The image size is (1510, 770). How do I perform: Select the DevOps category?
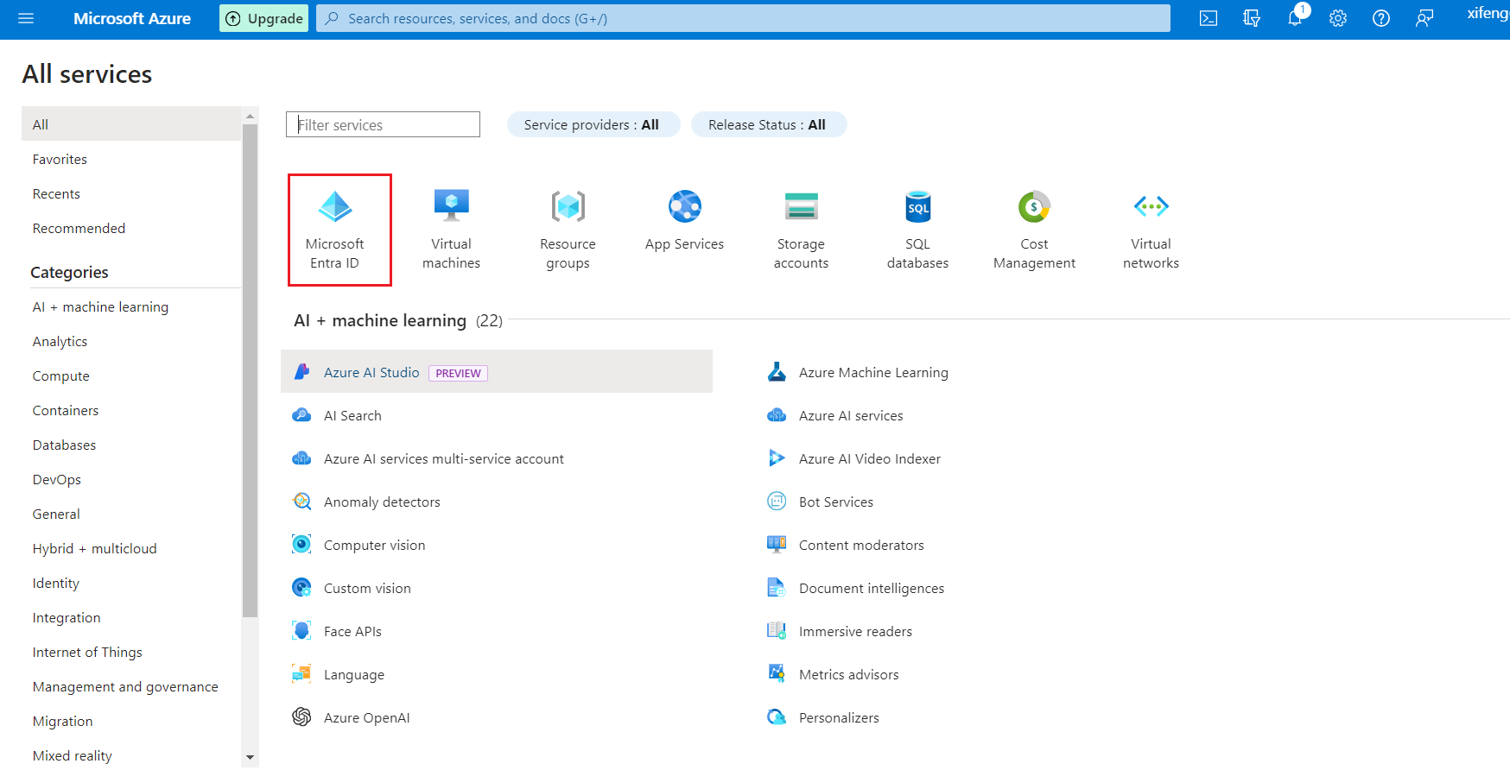point(56,479)
